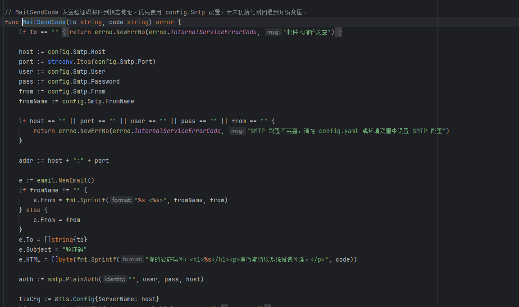
Task: Click config.Smtp.User on the user line
Action: 77,71
